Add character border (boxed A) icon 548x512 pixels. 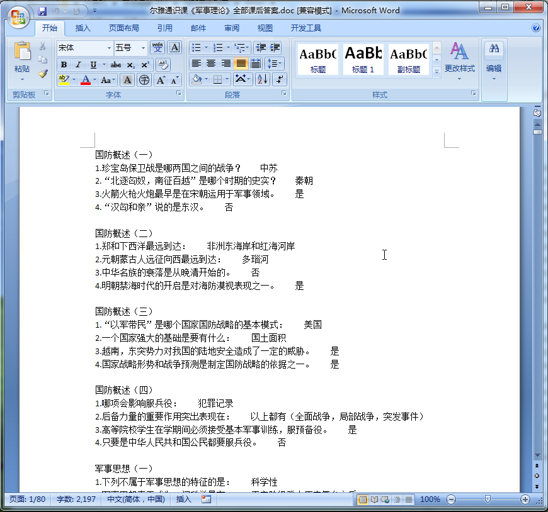point(174,47)
